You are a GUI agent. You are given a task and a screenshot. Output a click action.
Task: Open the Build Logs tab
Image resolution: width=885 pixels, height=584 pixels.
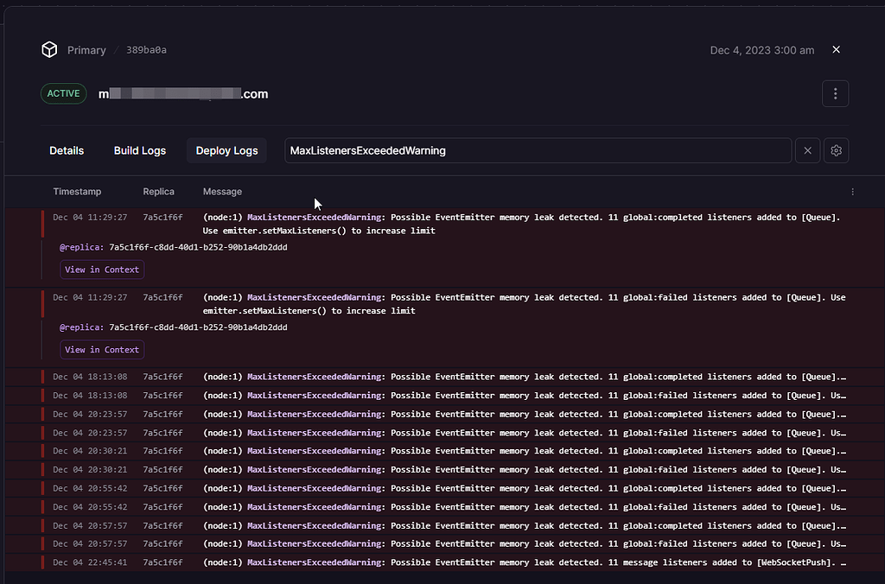140,149
